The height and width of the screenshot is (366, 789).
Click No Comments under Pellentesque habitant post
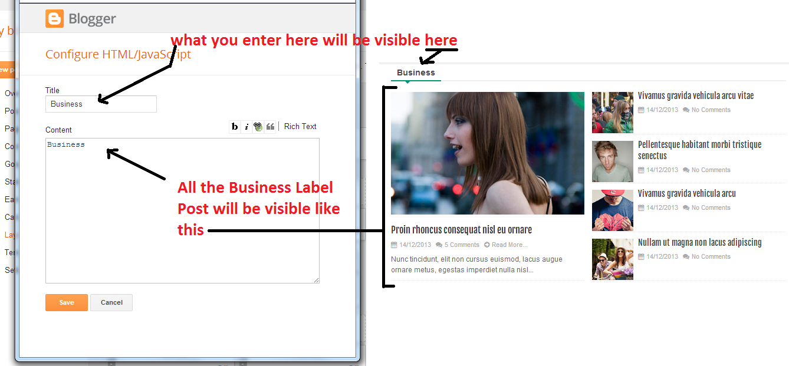click(x=711, y=170)
